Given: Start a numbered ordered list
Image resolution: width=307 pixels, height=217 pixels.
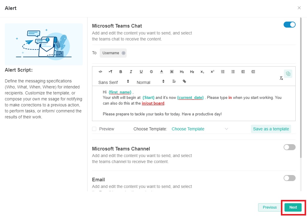Looking at the screenshot, I should pyautogui.click(x=223, y=72).
